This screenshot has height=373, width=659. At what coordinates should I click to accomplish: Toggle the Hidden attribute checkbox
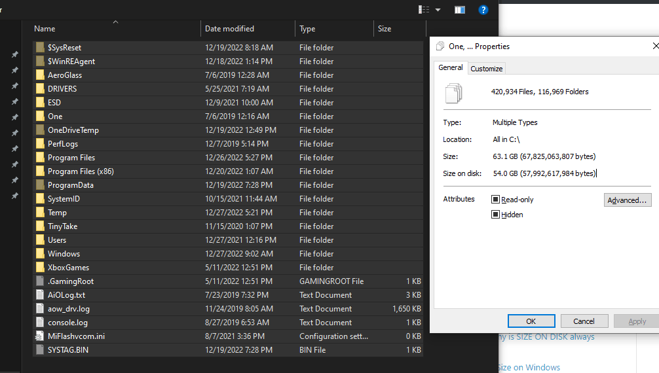(x=495, y=215)
